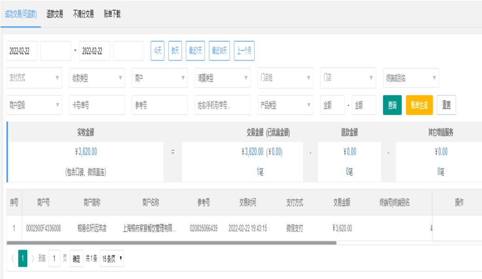Pick the 最近30天 date range button
The width and height of the screenshot is (482, 279).
coord(220,51)
